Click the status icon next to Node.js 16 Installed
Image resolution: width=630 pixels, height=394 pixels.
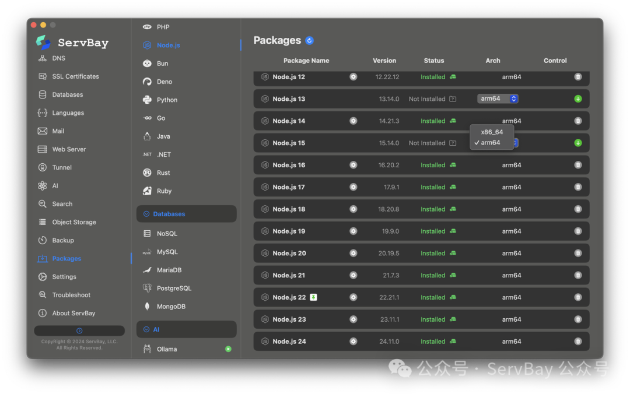(453, 165)
